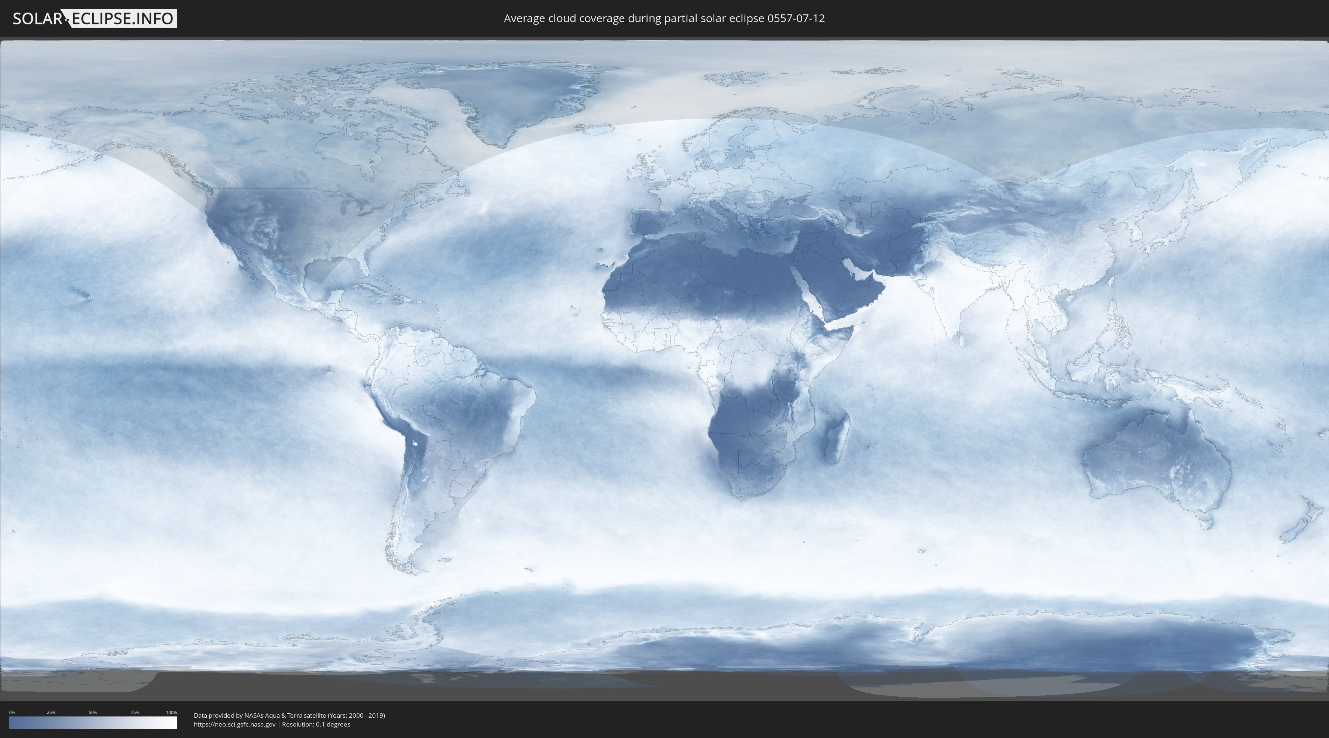Click the cloud coverage gradient legend bar
Viewport: 1329px width, 738px height.
93,723
